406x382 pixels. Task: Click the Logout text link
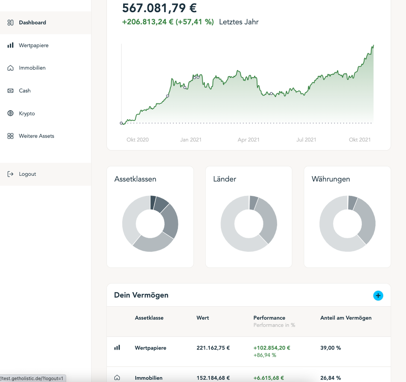click(x=27, y=174)
